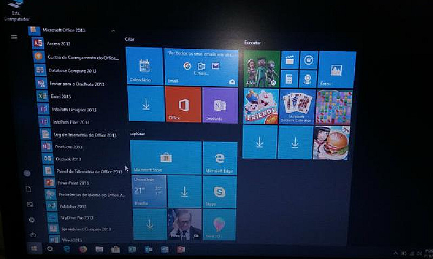Open InfoPath Filler 2013
Screen dimensions: 433x259
(71, 122)
